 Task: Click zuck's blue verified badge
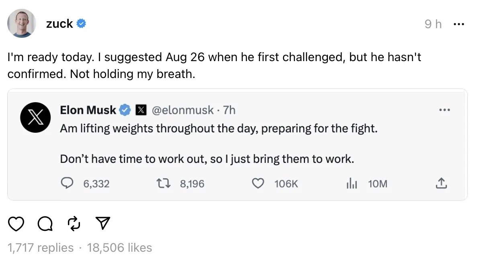(81, 24)
